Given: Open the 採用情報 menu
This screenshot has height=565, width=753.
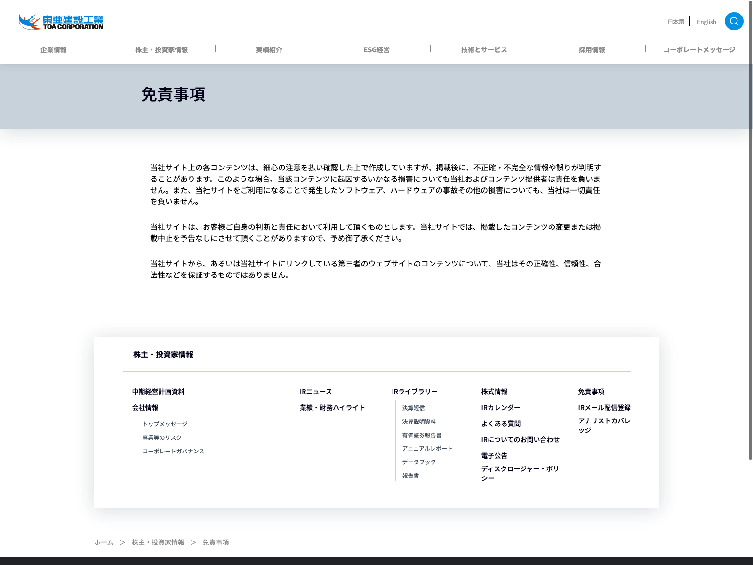Looking at the screenshot, I should [x=592, y=49].
